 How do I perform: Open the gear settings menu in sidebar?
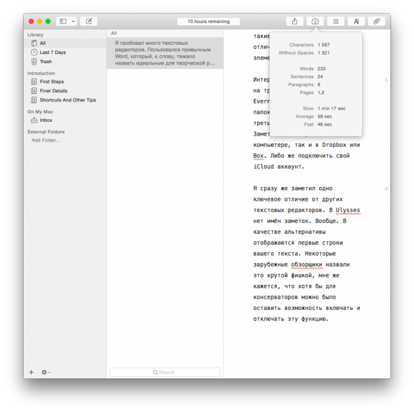tap(45, 372)
